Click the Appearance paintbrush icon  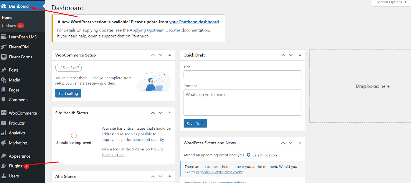4,156
